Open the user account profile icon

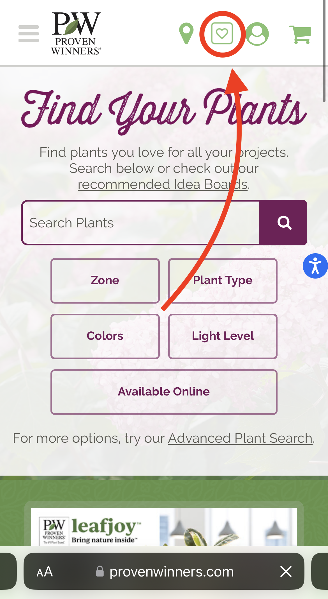[x=257, y=34]
